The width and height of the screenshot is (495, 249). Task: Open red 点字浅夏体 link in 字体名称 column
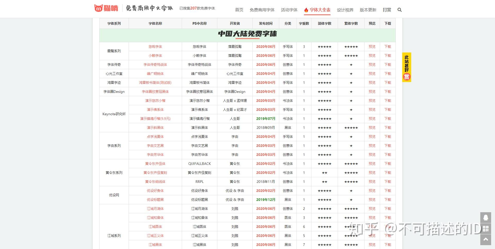pyautogui.click(x=155, y=137)
